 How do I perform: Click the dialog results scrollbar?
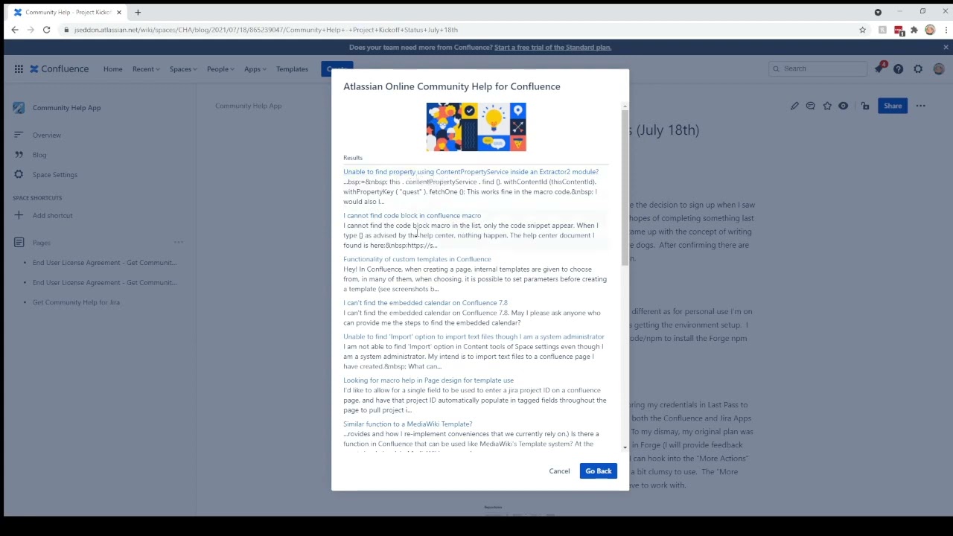[x=625, y=186]
